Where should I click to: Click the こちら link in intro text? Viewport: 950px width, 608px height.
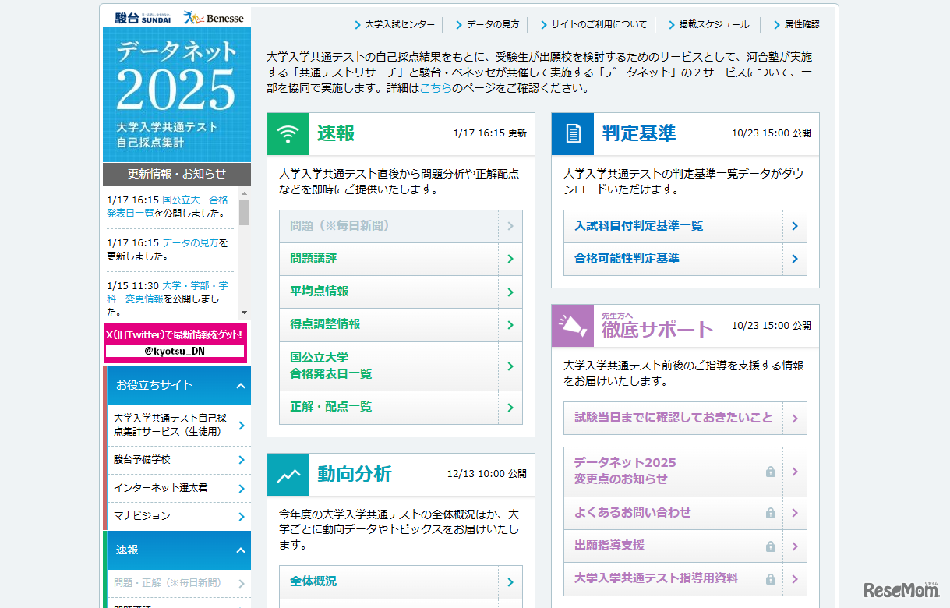click(x=435, y=88)
